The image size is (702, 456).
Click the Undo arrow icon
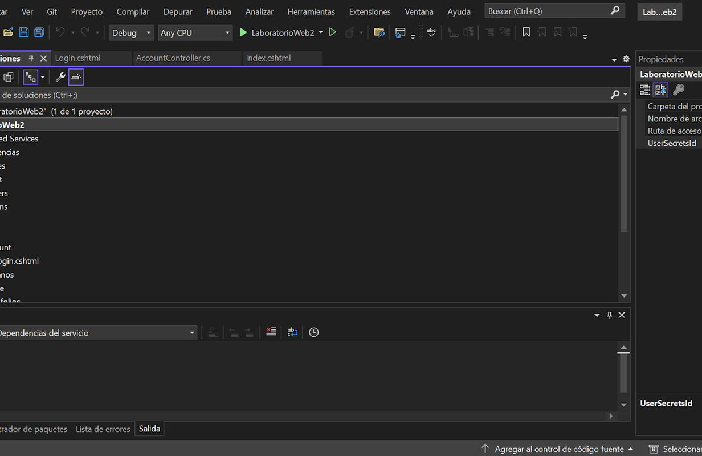tap(60, 32)
